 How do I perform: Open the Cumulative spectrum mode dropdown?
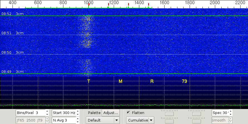140,120
